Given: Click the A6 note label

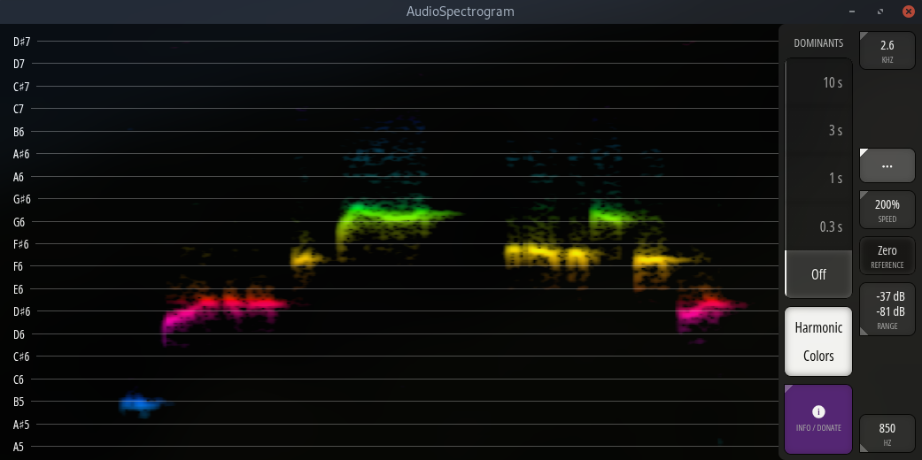Looking at the screenshot, I should click(19, 177).
